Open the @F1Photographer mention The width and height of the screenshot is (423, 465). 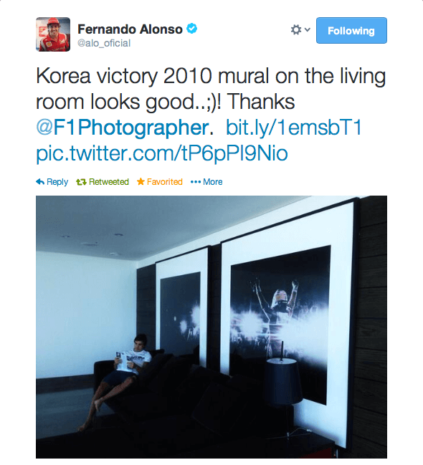point(123,128)
